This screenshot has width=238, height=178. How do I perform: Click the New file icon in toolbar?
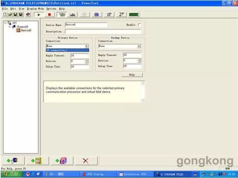point(4,14)
